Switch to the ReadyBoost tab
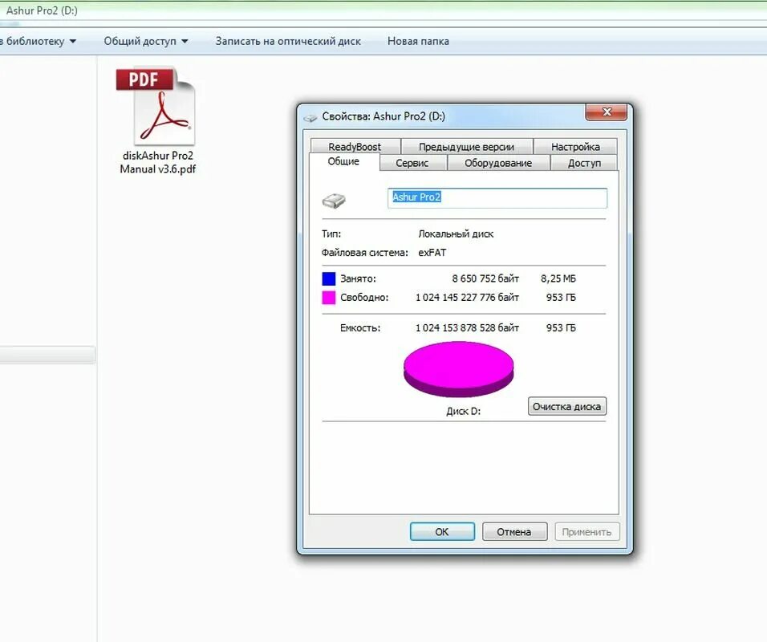Screen dimensions: 767x642 355,146
